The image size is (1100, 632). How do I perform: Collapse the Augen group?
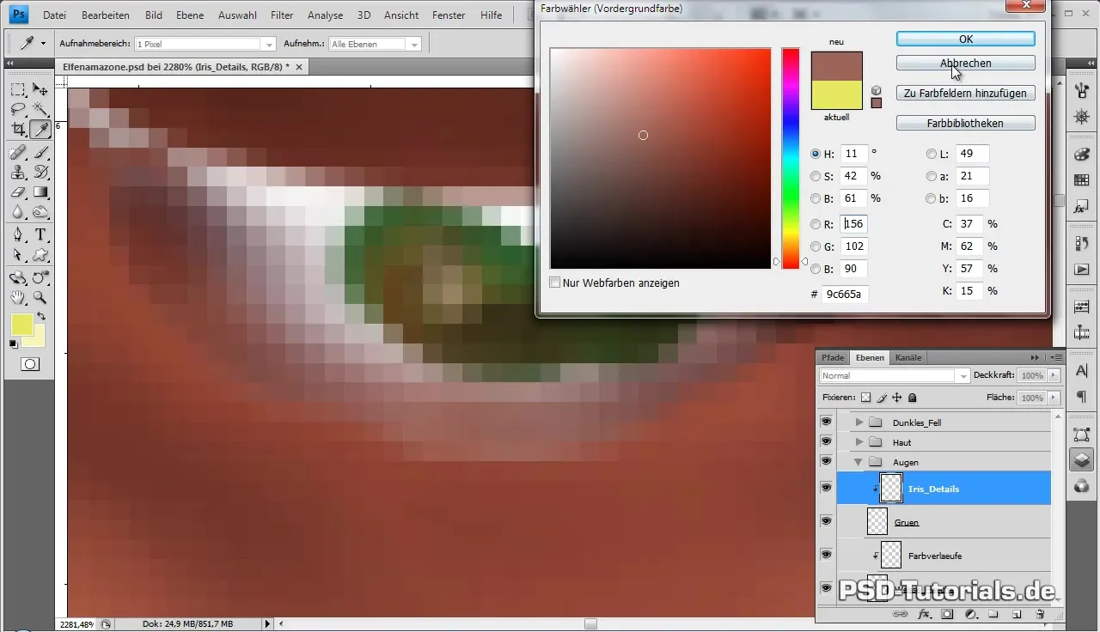coord(859,462)
